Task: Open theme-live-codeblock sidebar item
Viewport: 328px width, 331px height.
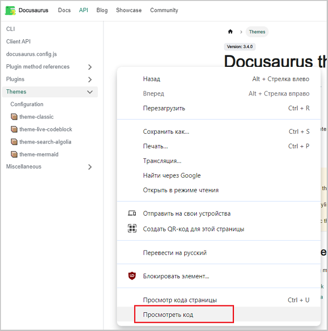Action: 45,129
